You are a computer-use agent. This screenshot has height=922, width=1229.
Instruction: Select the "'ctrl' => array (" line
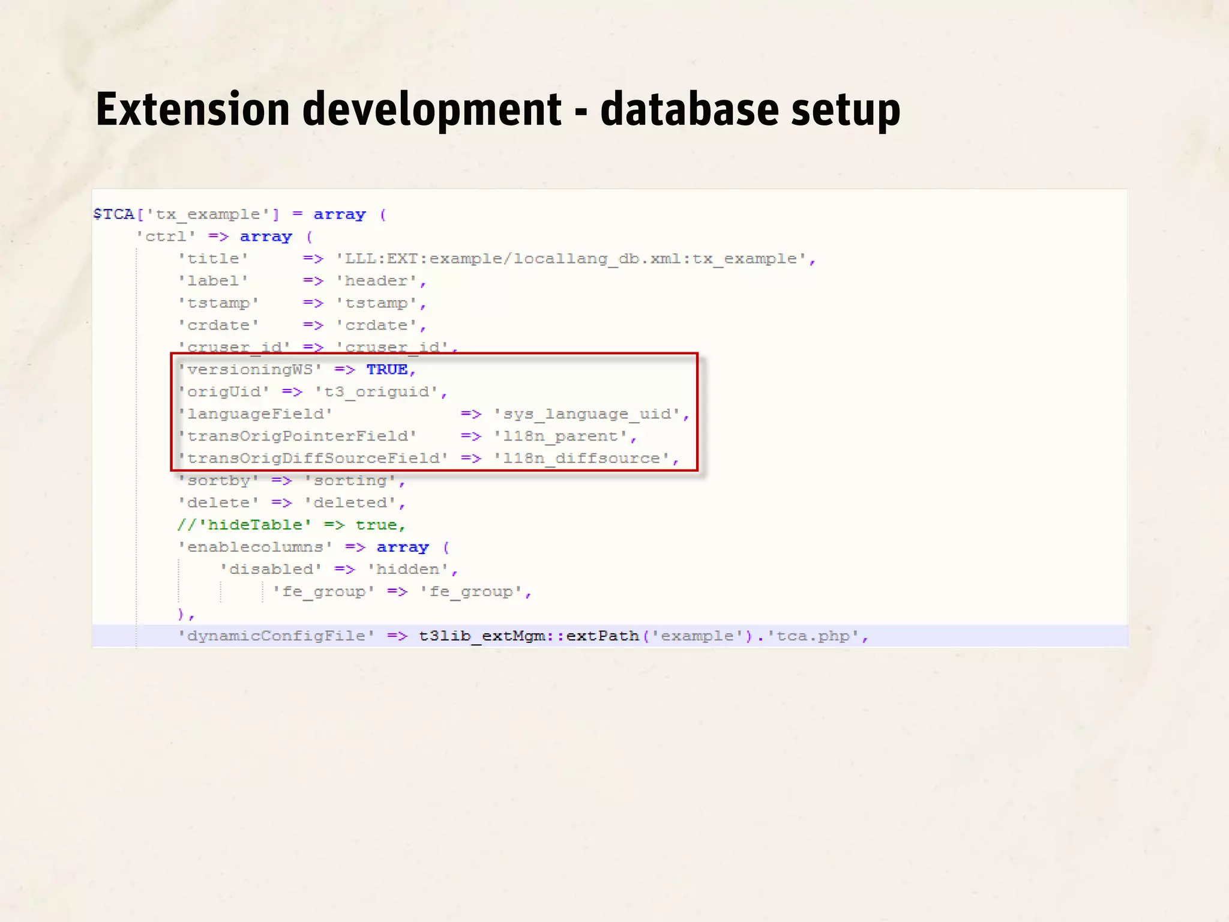pos(224,237)
